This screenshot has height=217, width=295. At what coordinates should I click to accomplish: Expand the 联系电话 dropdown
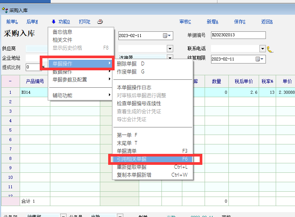pos(262,49)
